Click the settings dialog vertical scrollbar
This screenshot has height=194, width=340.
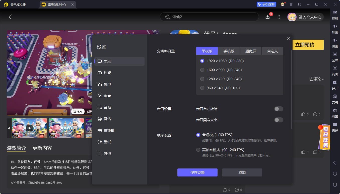tap(291, 89)
